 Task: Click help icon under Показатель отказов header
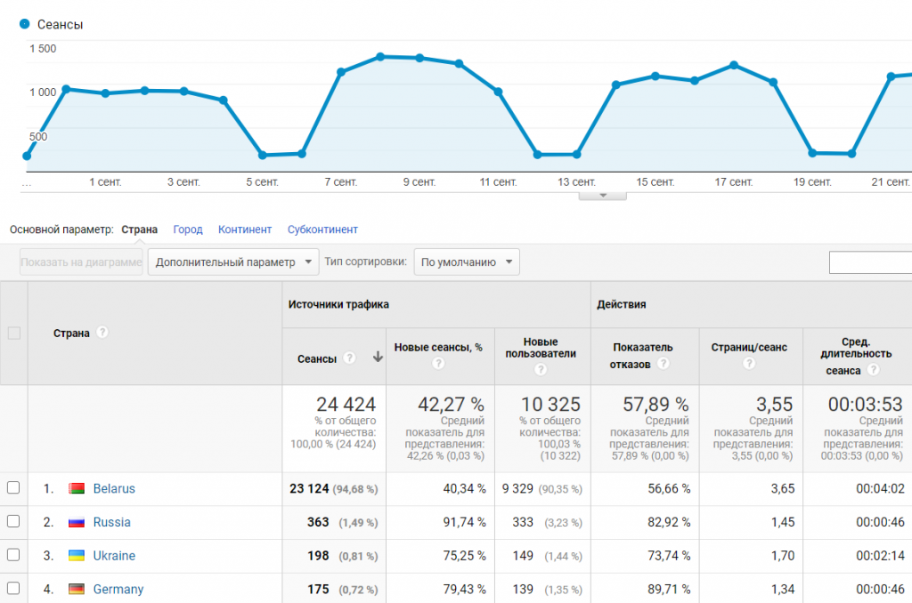pyautogui.click(x=663, y=364)
